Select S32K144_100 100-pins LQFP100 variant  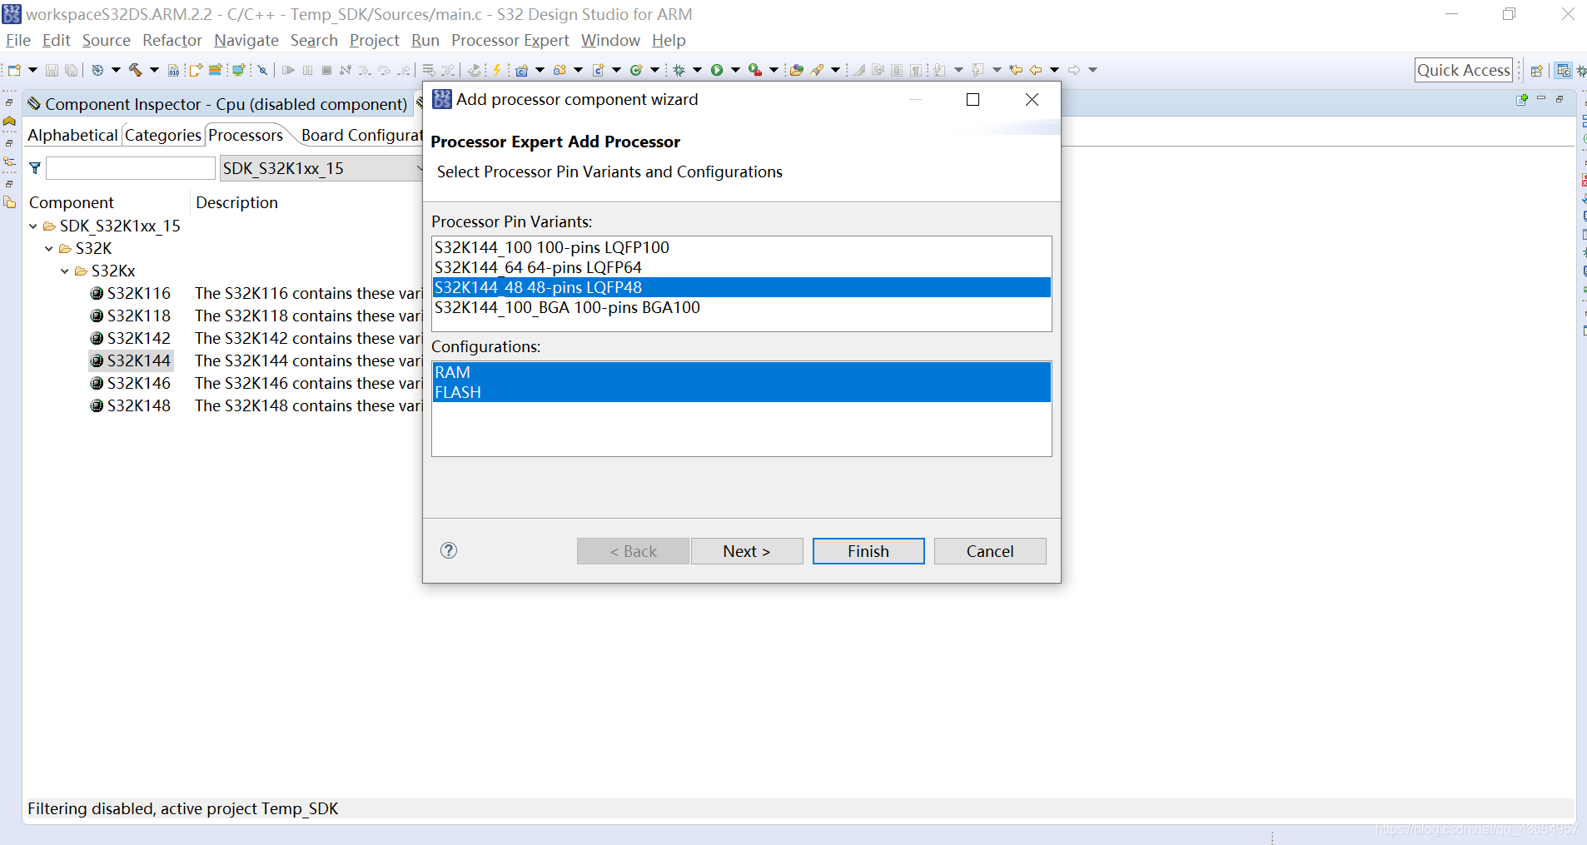(741, 247)
